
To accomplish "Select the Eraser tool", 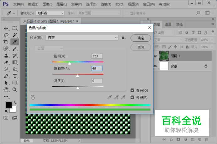I will point(6,62).
